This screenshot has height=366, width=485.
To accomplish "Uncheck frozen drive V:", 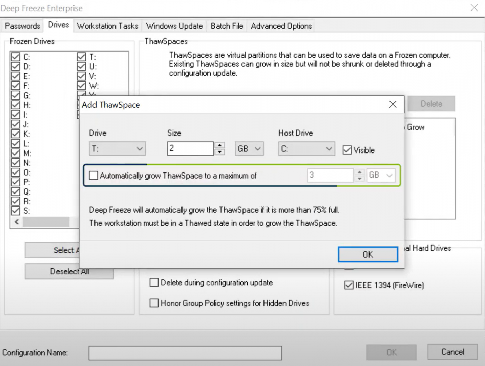I will [81, 76].
